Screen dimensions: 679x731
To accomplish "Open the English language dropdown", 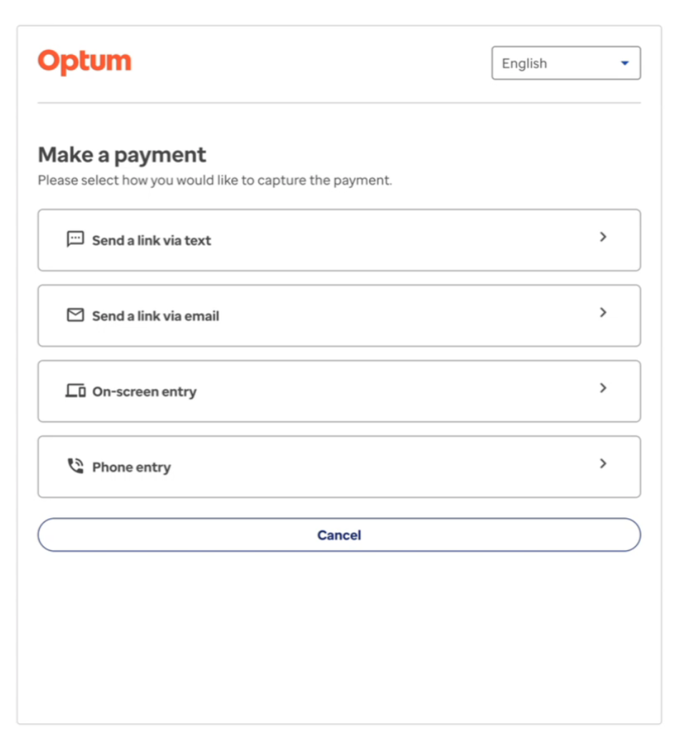I will click(x=565, y=64).
